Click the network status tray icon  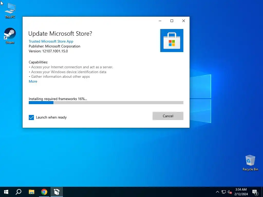(x=224, y=192)
